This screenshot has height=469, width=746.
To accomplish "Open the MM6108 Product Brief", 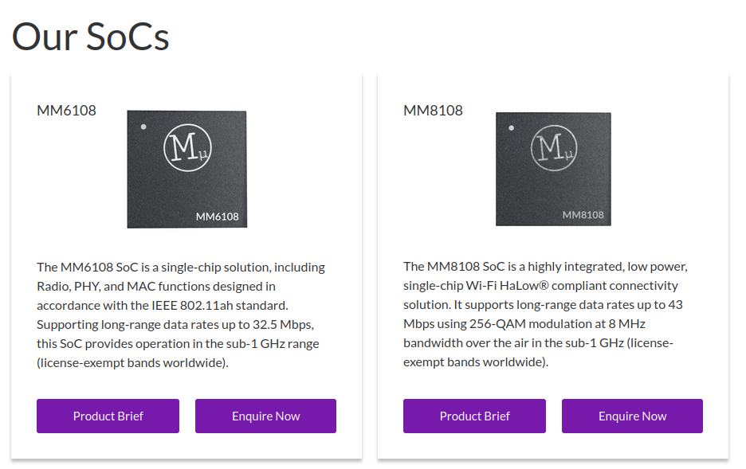I will (x=108, y=416).
